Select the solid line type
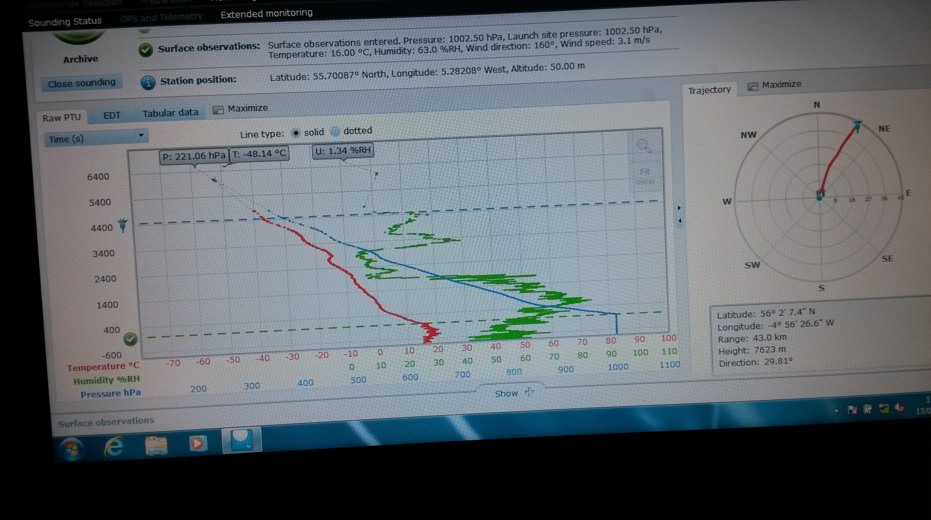 (x=296, y=133)
